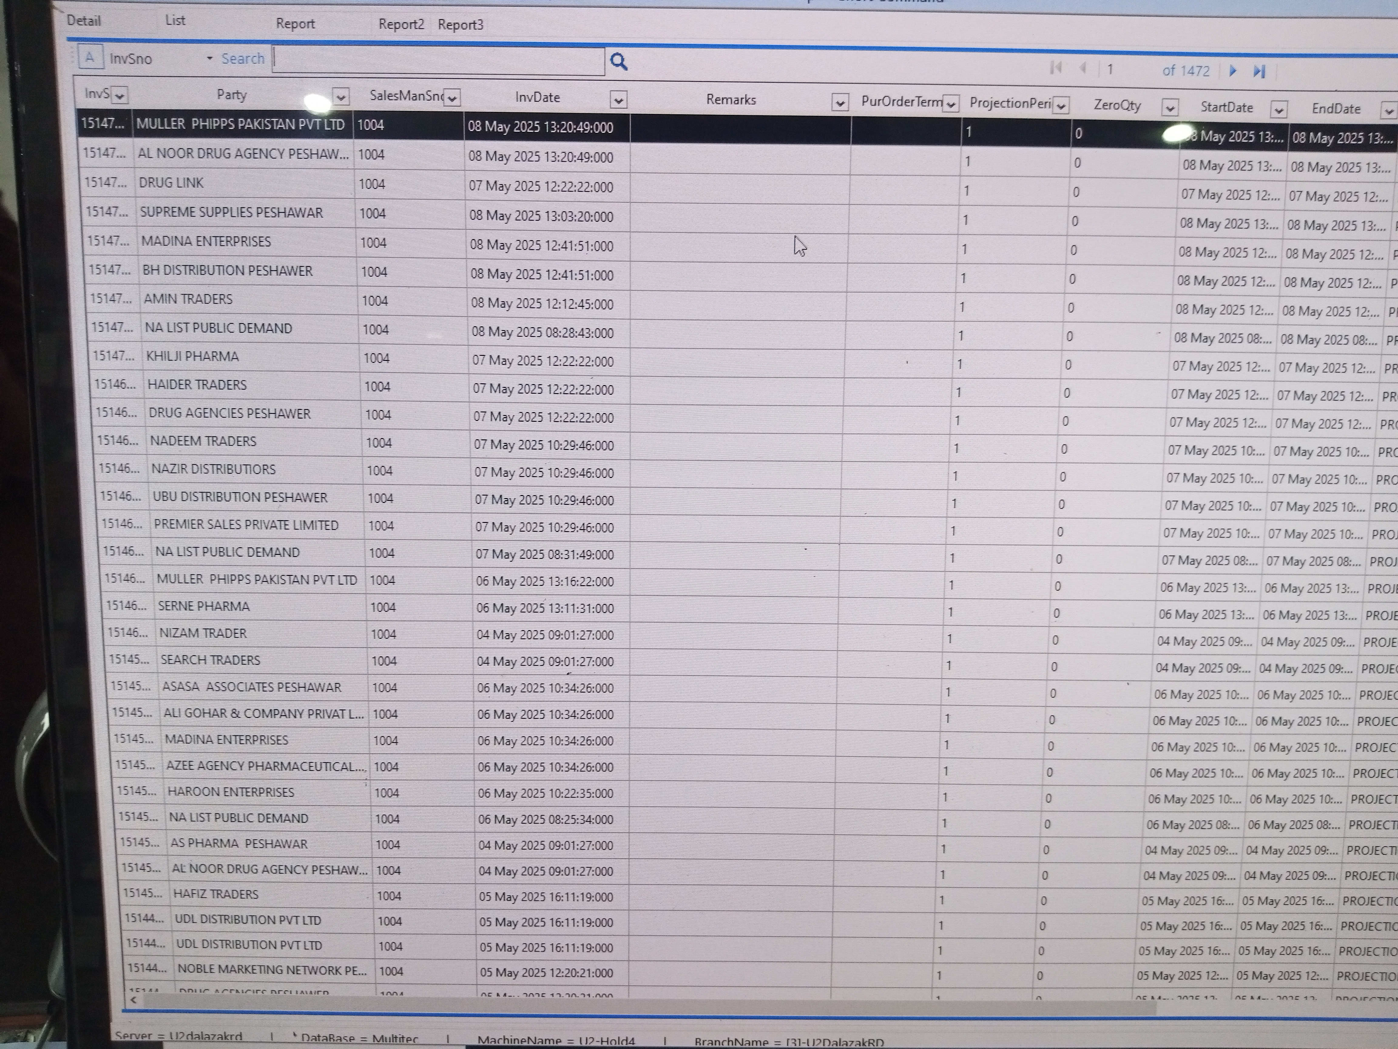Go to next page arrow
The height and width of the screenshot is (1049, 1398).
click(x=1232, y=71)
